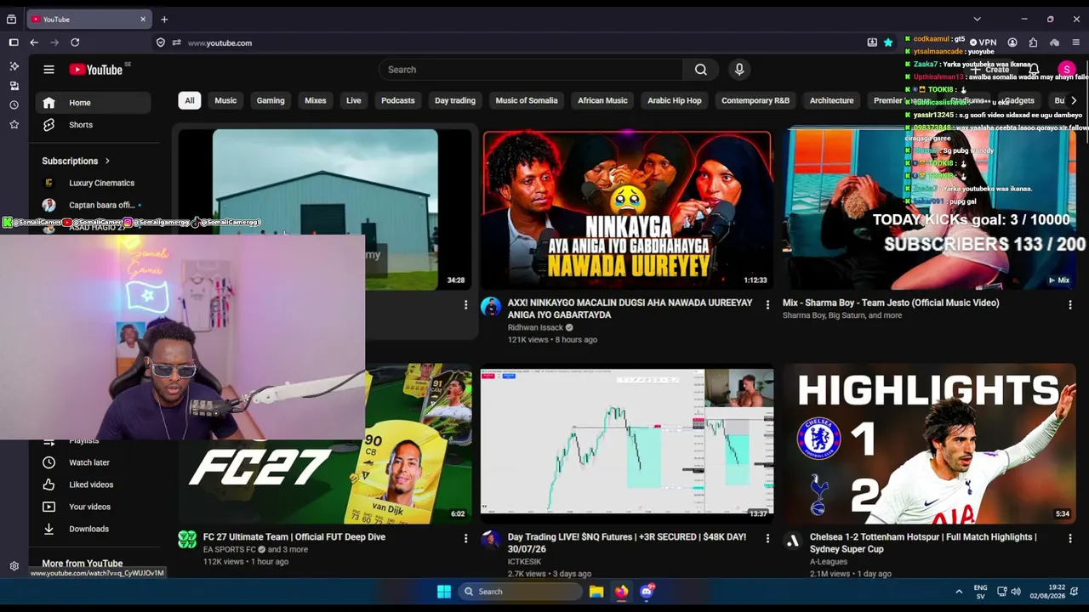Image resolution: width=1089 pixels, height=612 pixels.
Task: Open bookmarks star in browser sidebar
Action: pos(14,125)
